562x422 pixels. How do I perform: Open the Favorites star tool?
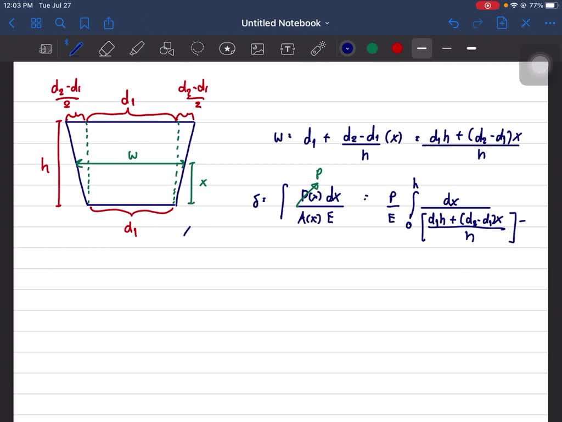[x=227, y=48]
